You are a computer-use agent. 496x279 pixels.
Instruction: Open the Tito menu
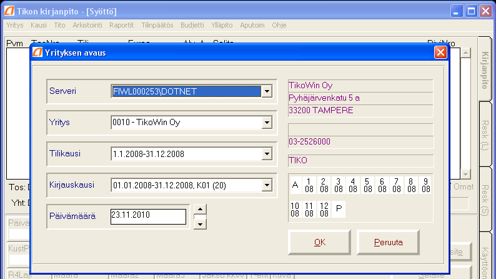59,25
